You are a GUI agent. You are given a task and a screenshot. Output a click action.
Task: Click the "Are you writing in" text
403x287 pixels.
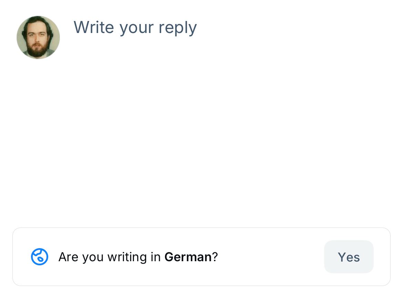(x=110, y=257)
